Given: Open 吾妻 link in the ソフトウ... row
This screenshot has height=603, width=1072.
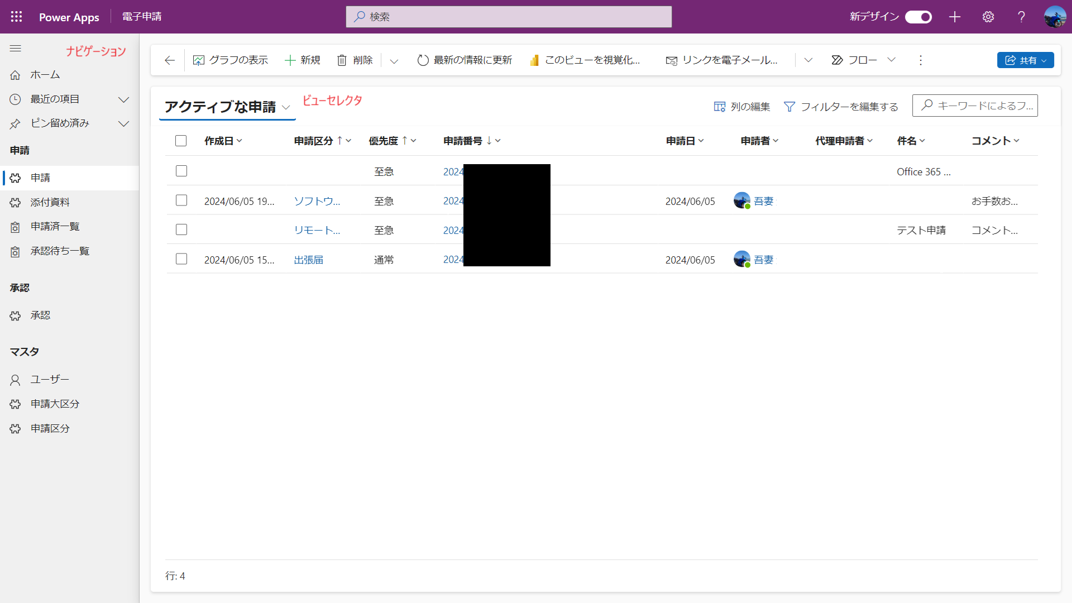Looking at the screenshot, I should [764, 201].
